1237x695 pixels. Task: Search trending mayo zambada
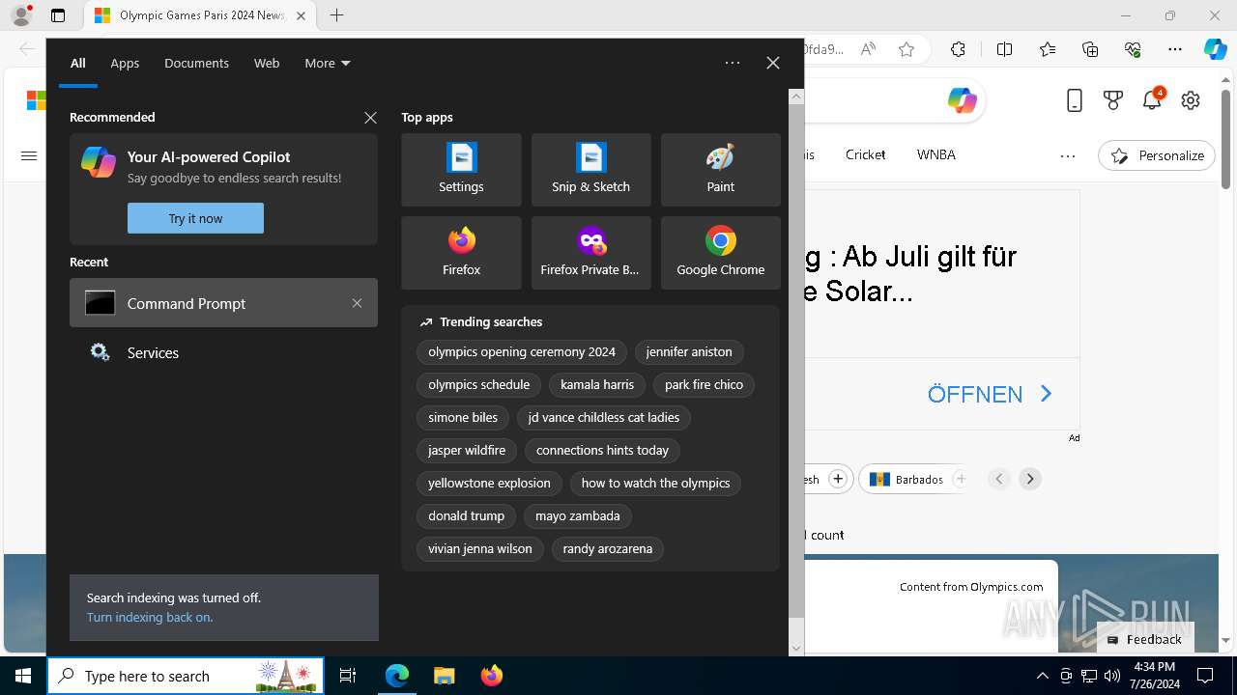point(578,516)
